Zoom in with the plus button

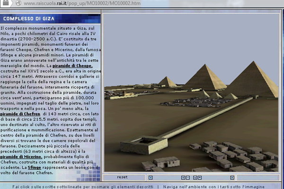coord(183,178)
